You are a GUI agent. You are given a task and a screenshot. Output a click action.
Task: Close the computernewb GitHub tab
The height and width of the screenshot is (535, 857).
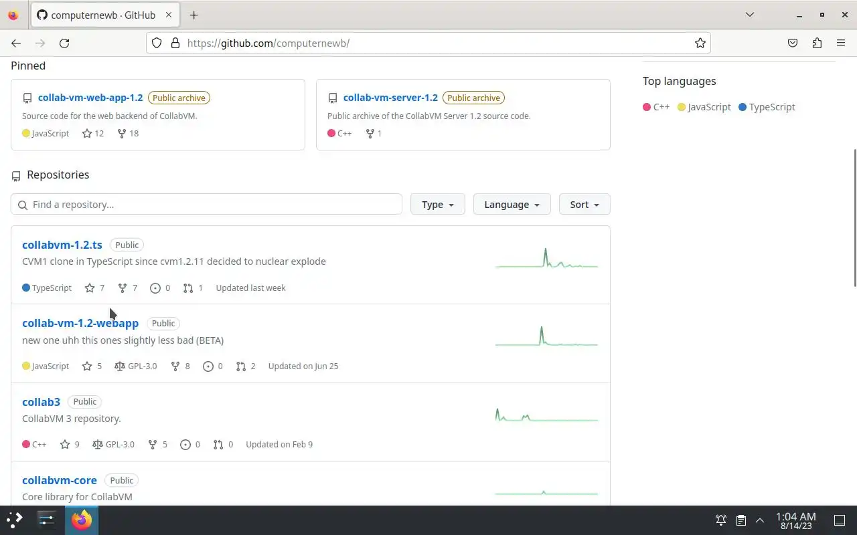tap(169, 15)
